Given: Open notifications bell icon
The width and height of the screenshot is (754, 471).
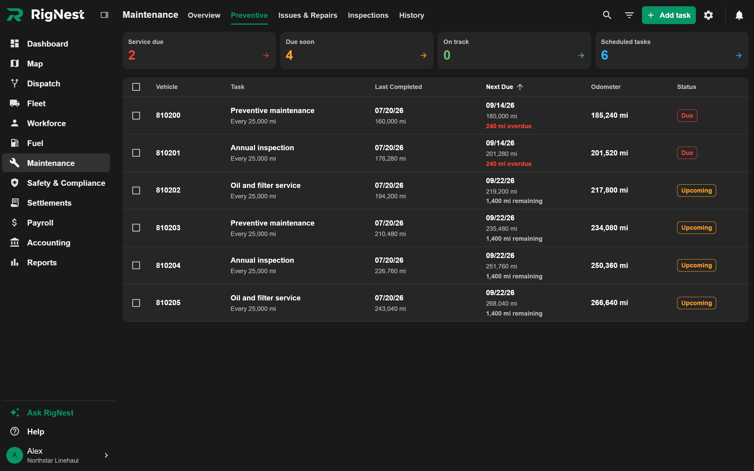Looking at the screenshot, I should tap(739, 15).
